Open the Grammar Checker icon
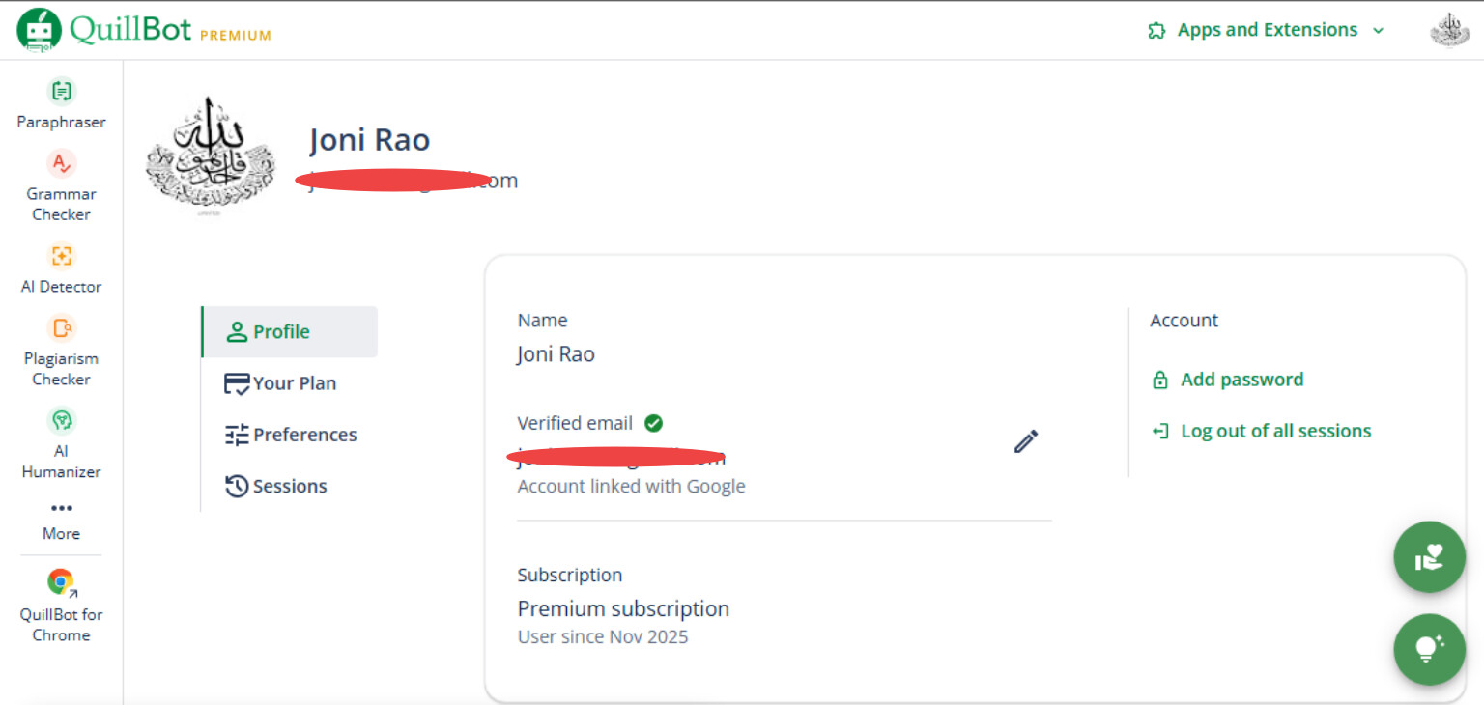1484x705 pixels. coord(62,163)
